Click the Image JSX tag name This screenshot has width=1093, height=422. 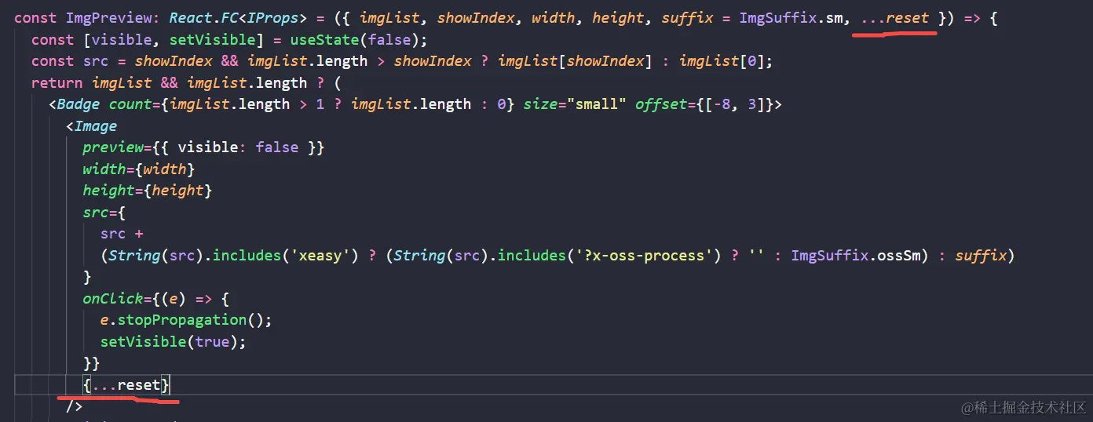pyautogui.click(x=96, y=126)
